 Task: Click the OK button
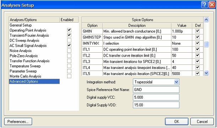177,122
